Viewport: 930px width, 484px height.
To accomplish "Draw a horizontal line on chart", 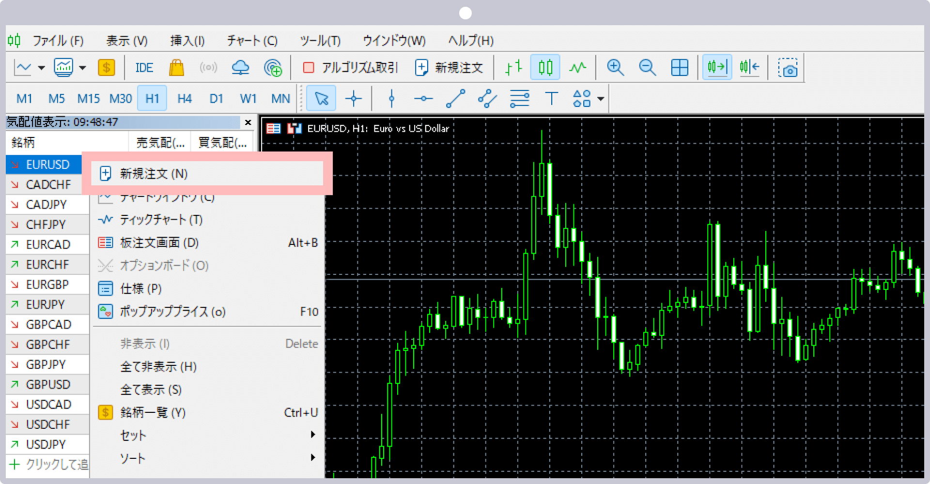I will 423,99.
